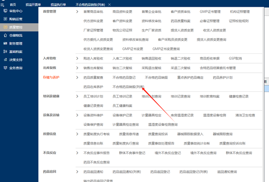This screenshot has height=182, width=269.
Task: Select 质量管控 in the sidebar
Action: point(19,27)
